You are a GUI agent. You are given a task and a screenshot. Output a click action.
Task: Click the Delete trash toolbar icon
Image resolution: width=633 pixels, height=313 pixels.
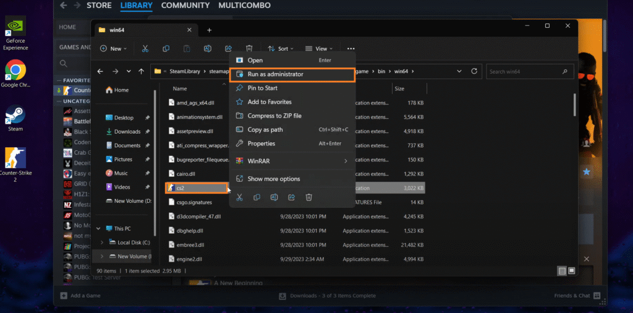[x=250, y=48]
